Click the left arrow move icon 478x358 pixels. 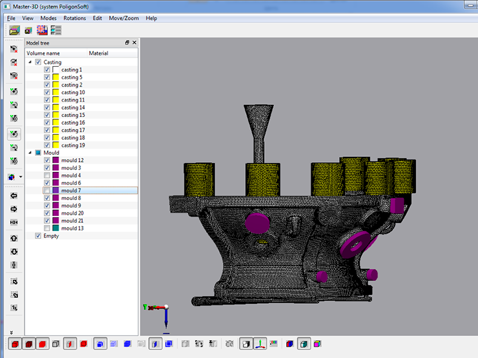point(14,196)
